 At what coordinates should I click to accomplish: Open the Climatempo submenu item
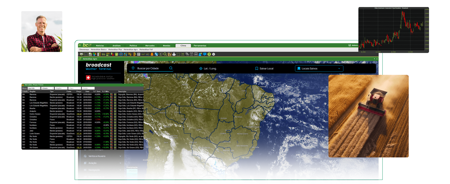point(84,50)
